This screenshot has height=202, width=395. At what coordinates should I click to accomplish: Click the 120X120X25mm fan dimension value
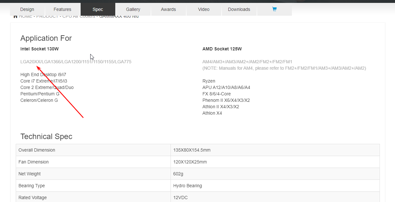click(190, 162)
